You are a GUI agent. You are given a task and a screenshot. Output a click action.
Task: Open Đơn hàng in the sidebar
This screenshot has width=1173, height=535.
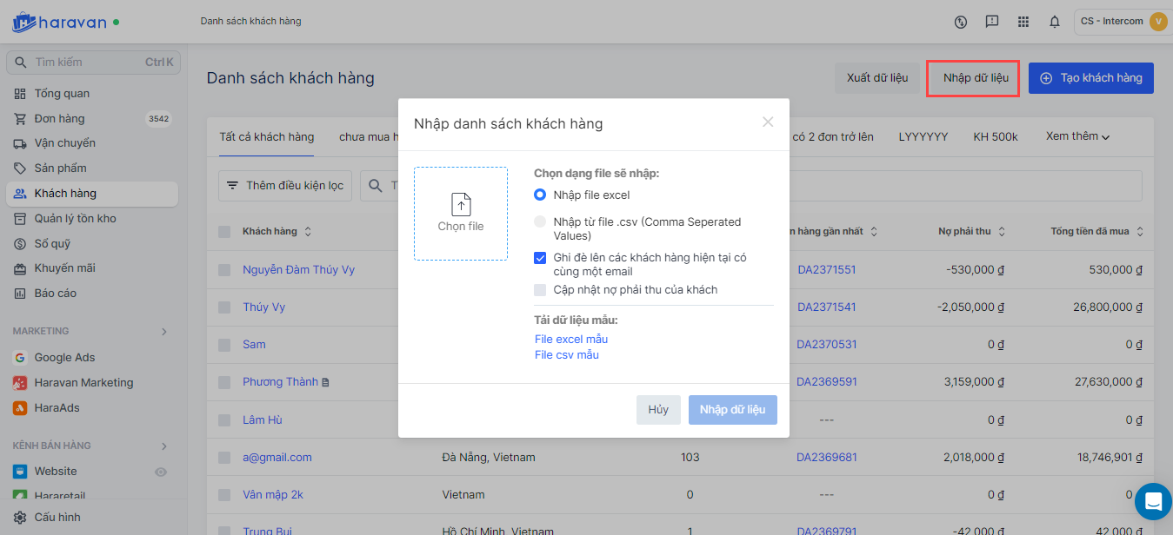click(59, 119)
